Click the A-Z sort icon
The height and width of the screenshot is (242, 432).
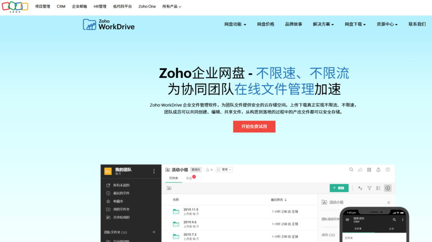tap(360, 188)
